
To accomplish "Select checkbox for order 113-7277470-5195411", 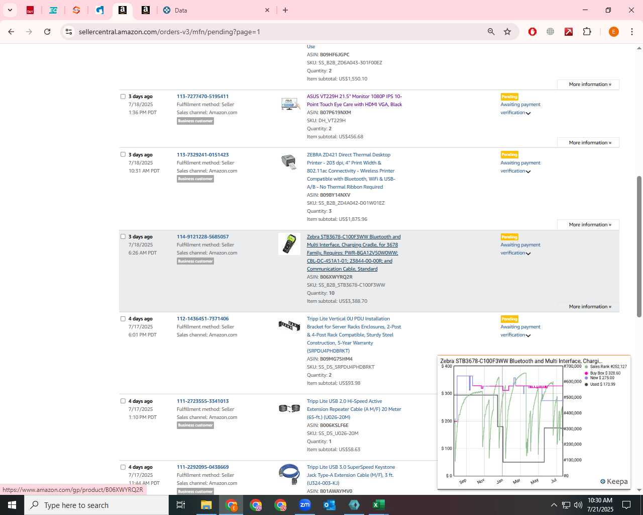I will pos(123,97).
